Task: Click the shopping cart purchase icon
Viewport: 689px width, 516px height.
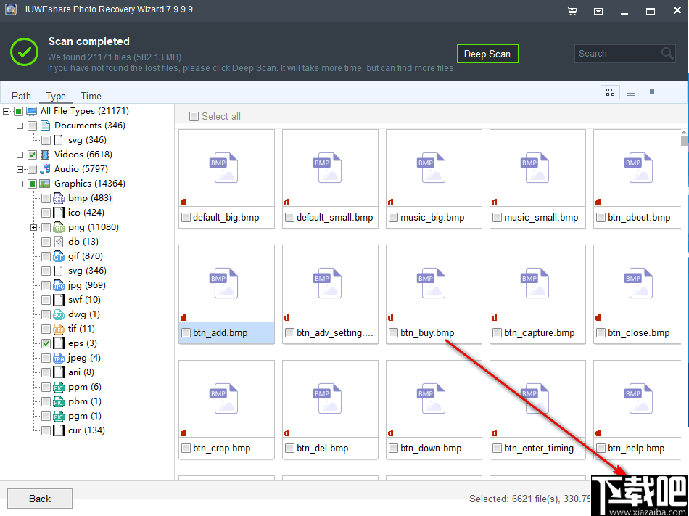Action: (x=572, y=11)
